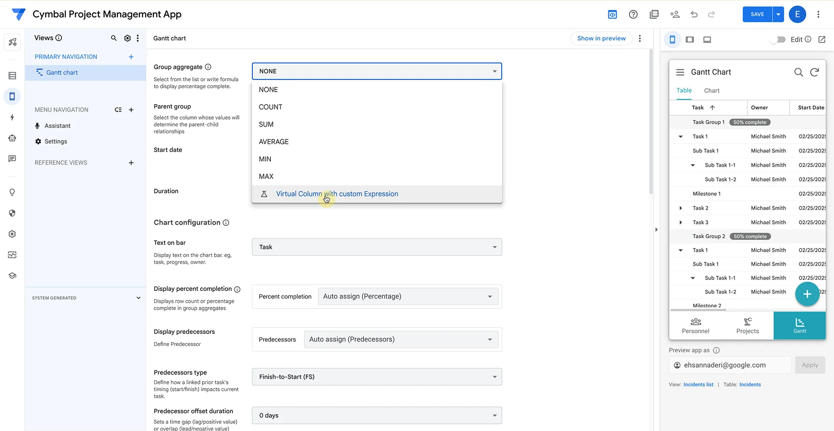The image size is (834, 431).
Task: Open the Incidents table link
Action: point(750,385)
